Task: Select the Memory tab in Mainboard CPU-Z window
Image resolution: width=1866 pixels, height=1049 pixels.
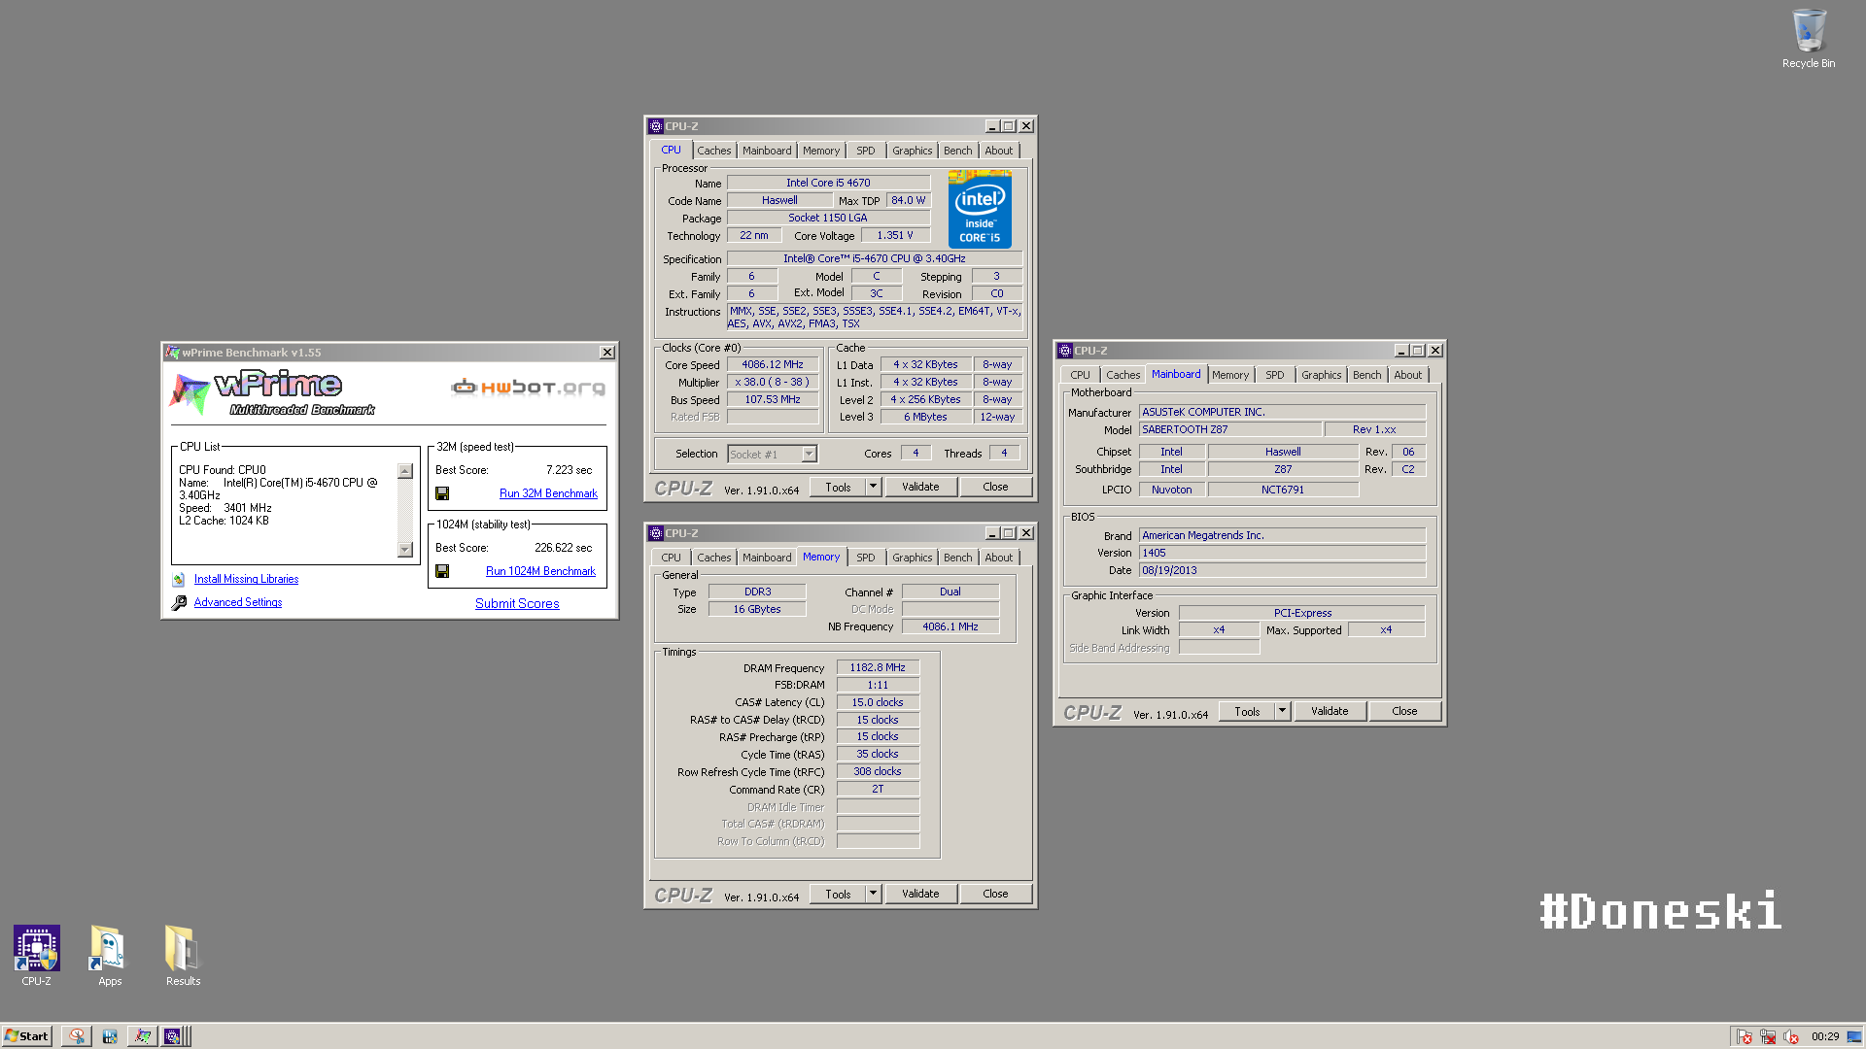Action: pyautogui.click(x=1229, y=375)
